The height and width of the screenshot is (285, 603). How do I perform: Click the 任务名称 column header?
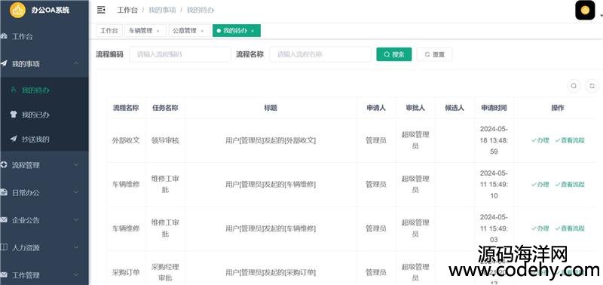pyautogui.click(x=165, y=108)
